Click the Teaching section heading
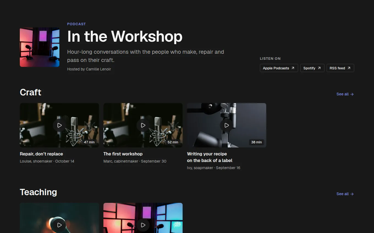The image size is (374, 233). tap(38, 192)
